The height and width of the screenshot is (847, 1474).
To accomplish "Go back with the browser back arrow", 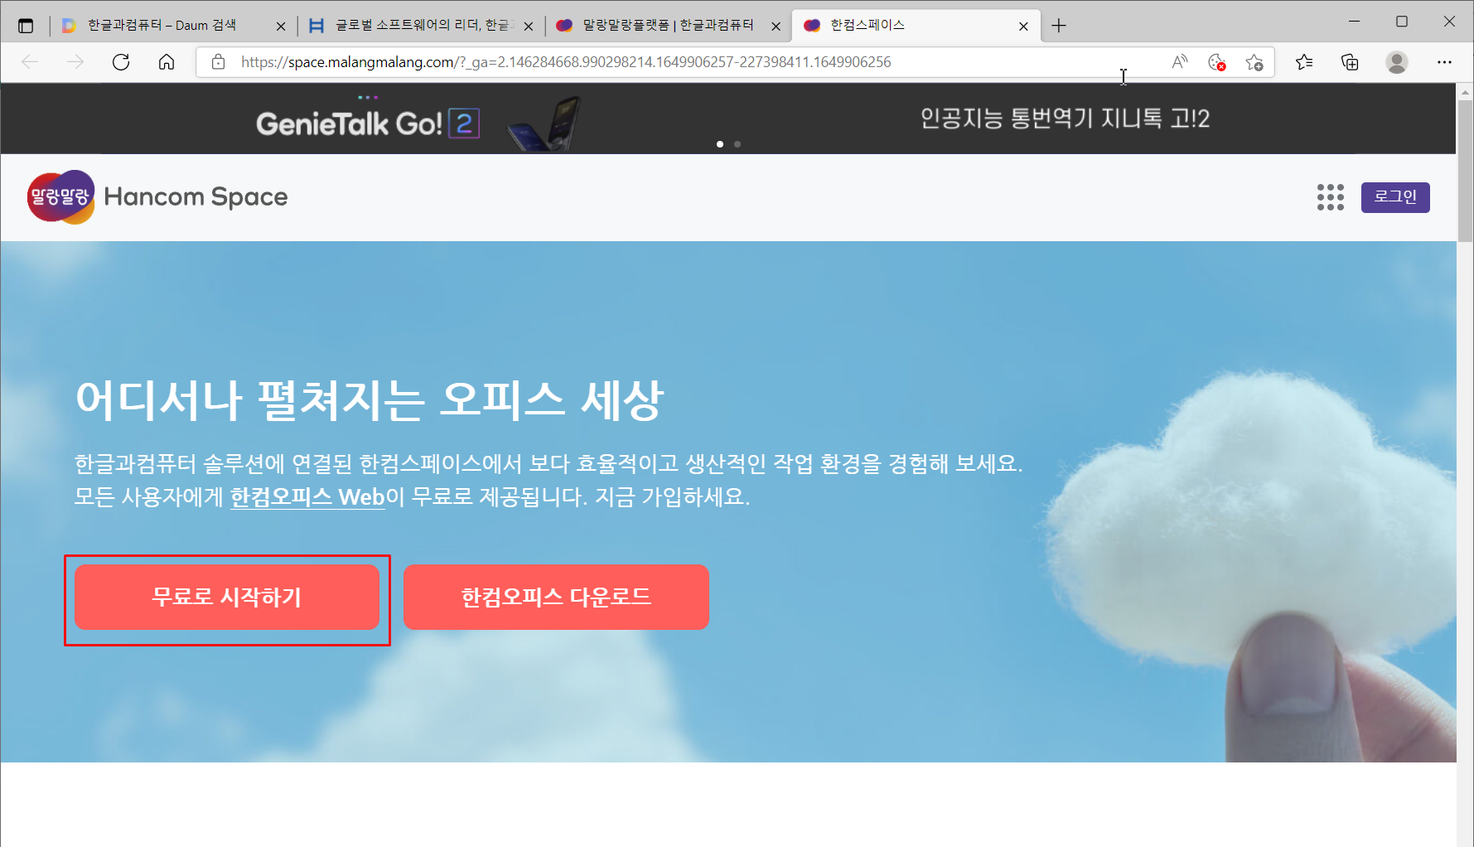I will coord(31,62).
